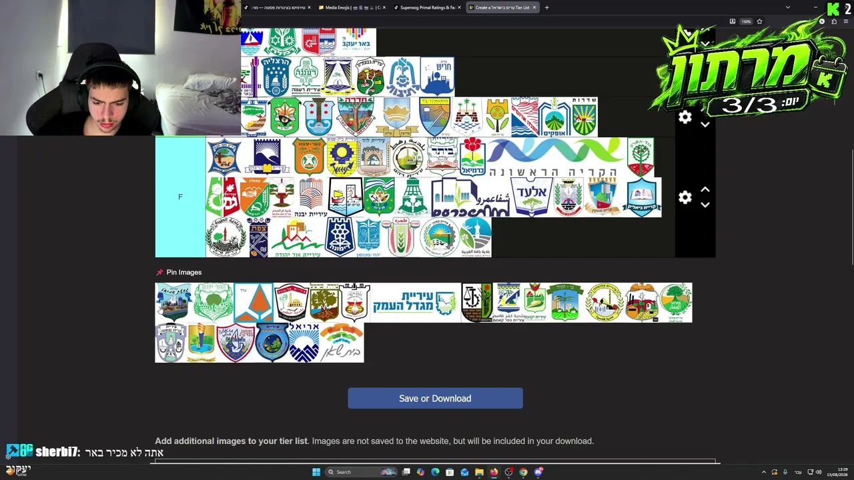Select the active Create a Tier List tab
The width and height of the screenshot is (854, 480).
click(502, 7)
